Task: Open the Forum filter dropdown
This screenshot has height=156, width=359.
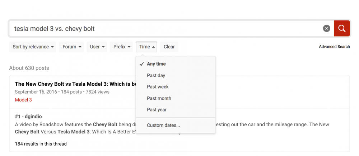Action: 71,47
